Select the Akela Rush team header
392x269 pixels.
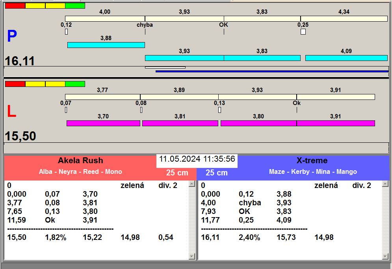(80, 160)
